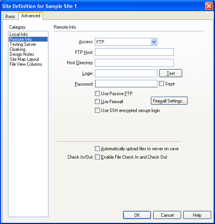Toggle Use Passive FTP checkbox
215x224 pixels.
point(97,94)
